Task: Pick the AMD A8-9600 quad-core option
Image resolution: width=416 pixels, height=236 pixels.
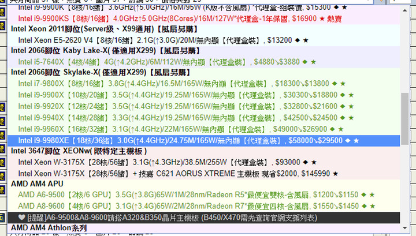Action: (203, 207)
